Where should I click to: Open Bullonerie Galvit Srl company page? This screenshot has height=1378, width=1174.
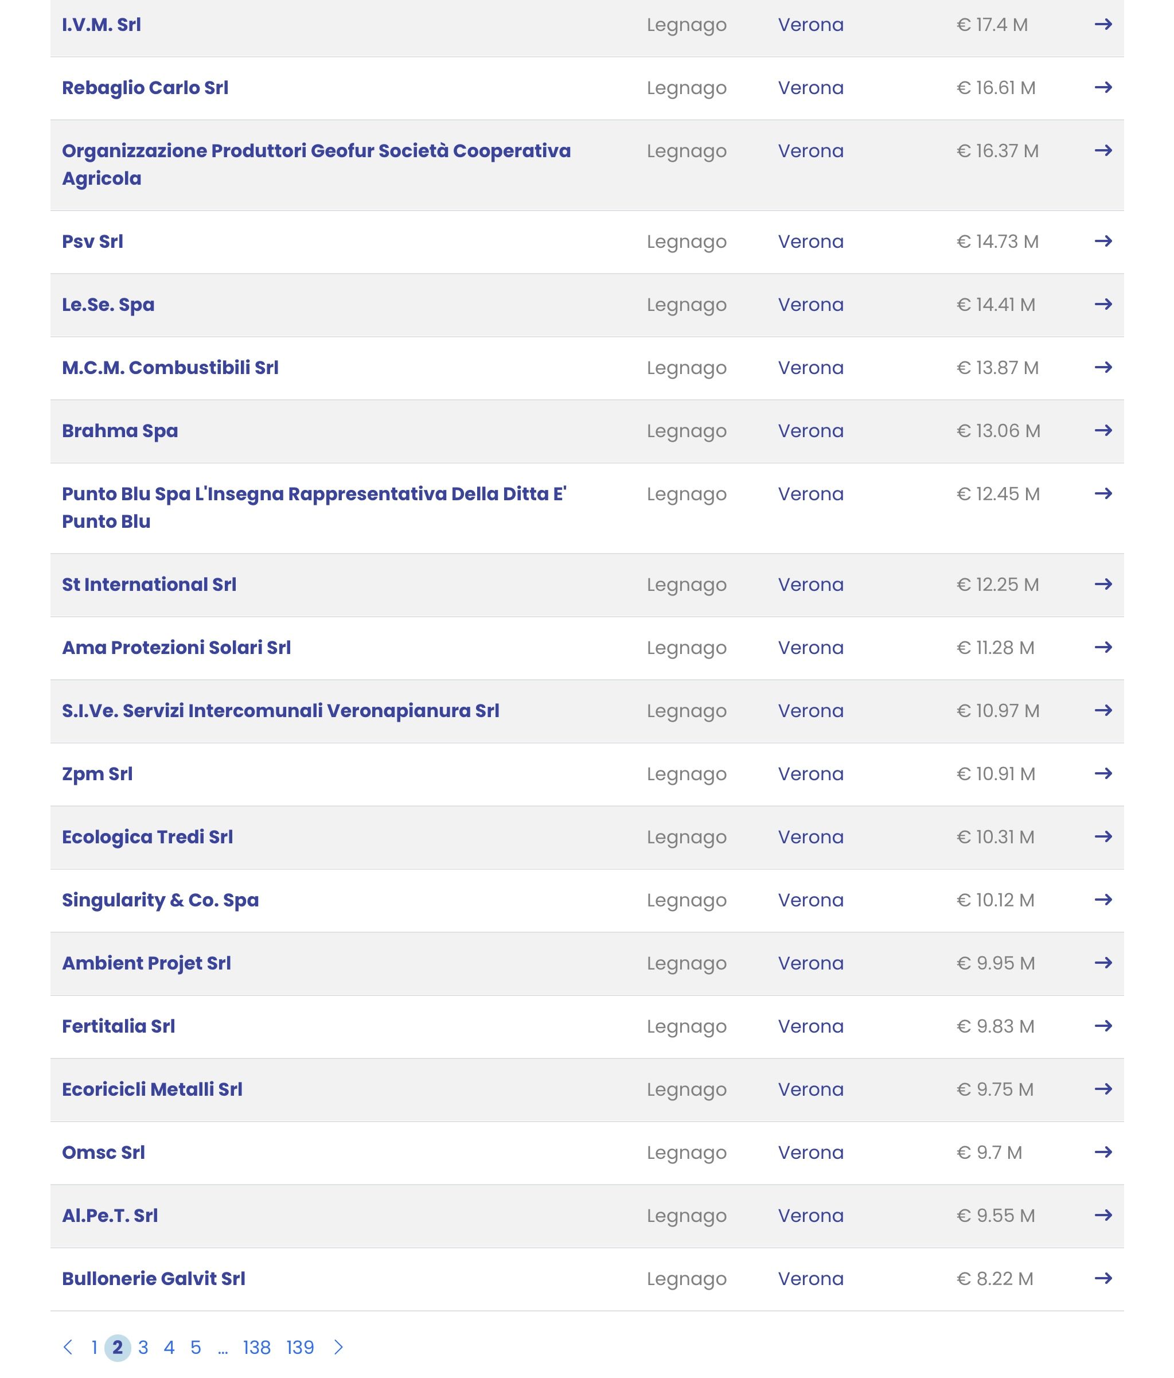[154, 1279]
